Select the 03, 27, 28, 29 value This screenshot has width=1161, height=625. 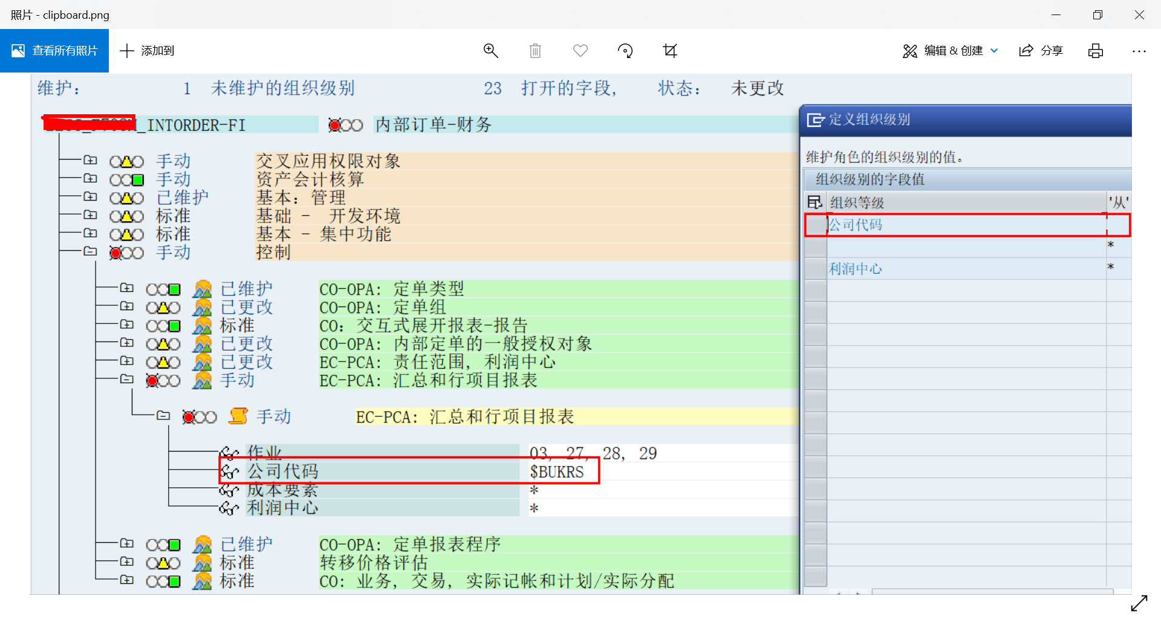593,453
